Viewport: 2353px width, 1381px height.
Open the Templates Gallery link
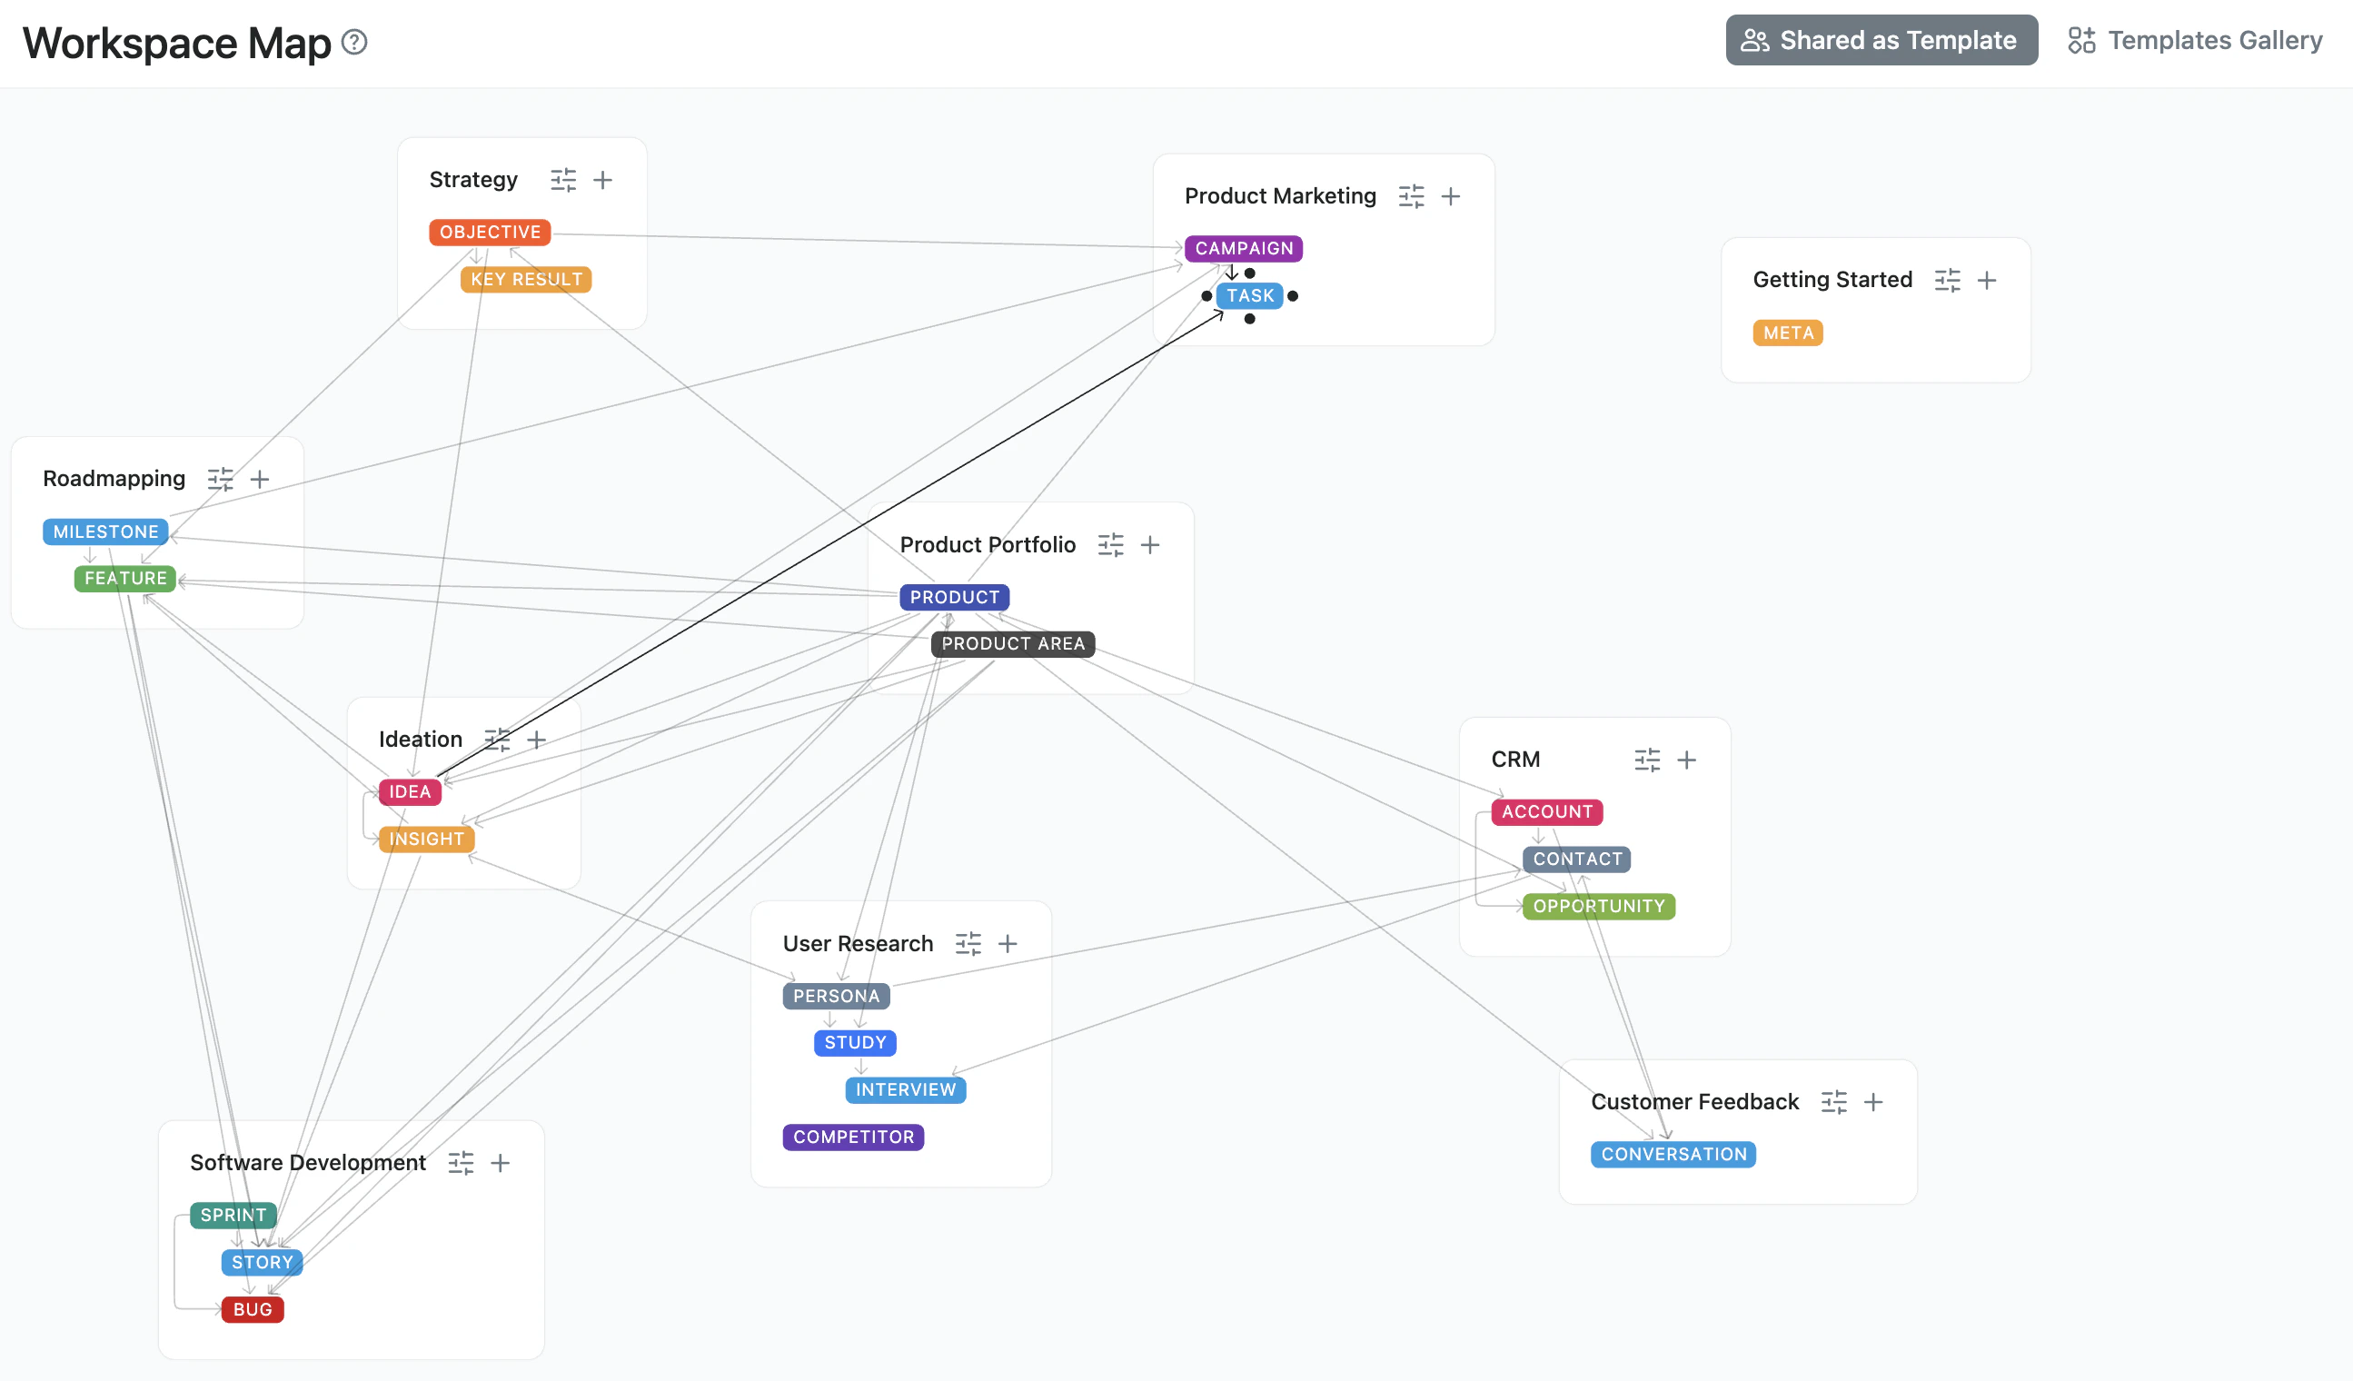point(2194,40)
